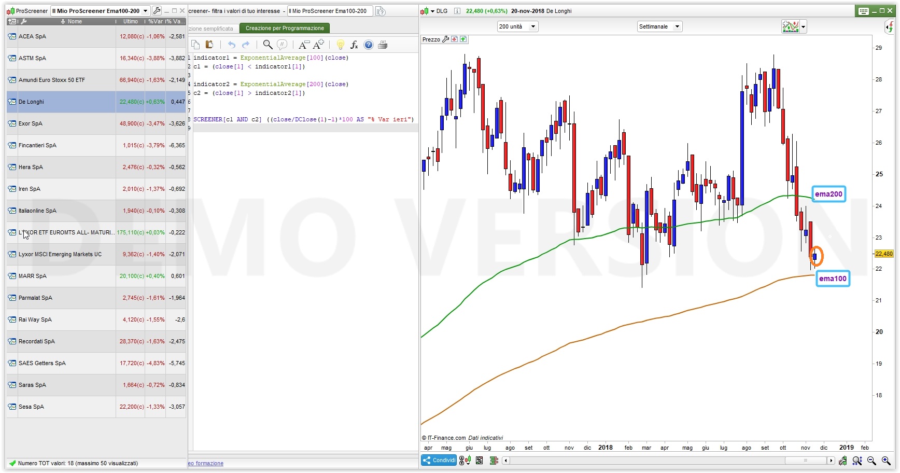Sort the list by the %Var column header
The height and width of the screenshot is (473, 900).
pyautogui.click(x=155, y=21)
